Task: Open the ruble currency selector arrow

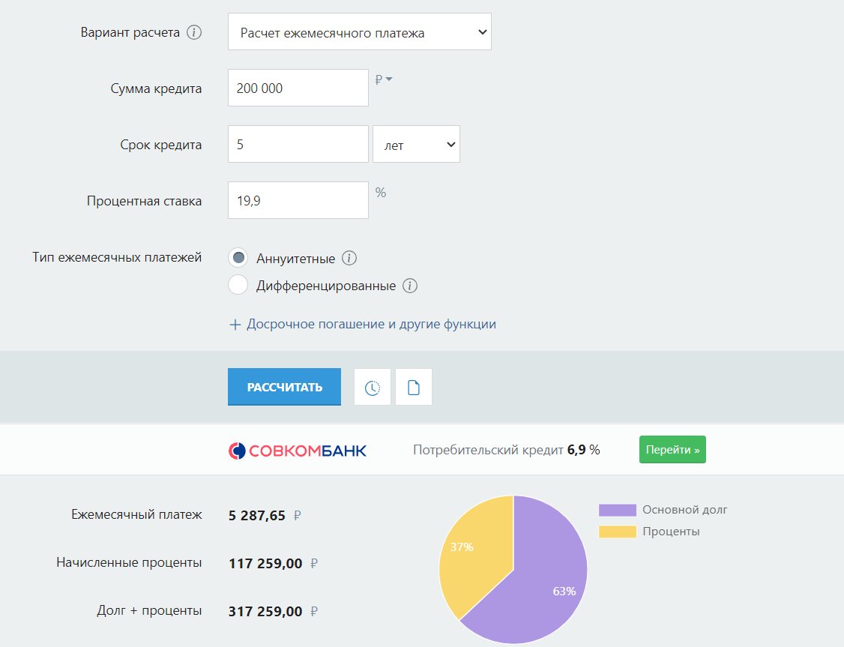Action: coord(388,79)
